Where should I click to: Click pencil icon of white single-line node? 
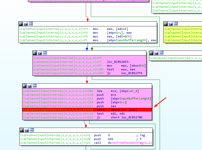(157, 53)
